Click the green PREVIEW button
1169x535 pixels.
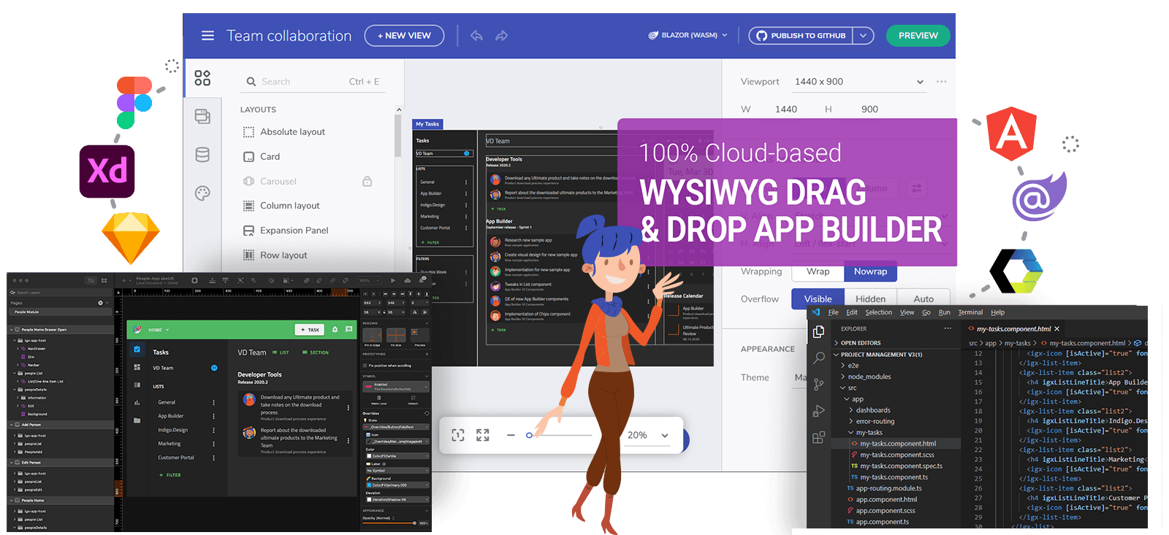coord(918,36)
